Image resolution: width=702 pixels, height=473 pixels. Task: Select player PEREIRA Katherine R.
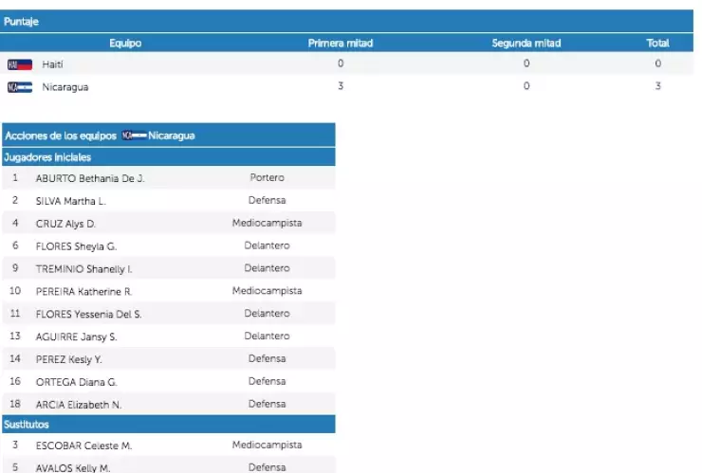click(83, 291)
